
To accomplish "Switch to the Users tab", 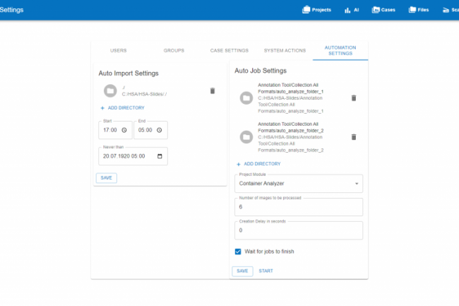I will (x=119, y=51).
